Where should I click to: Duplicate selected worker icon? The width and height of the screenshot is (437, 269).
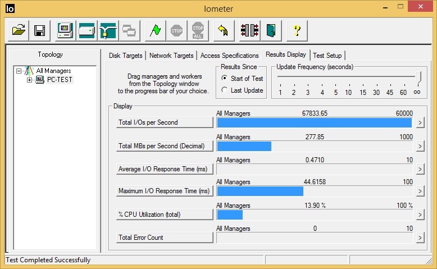point(129,31)
